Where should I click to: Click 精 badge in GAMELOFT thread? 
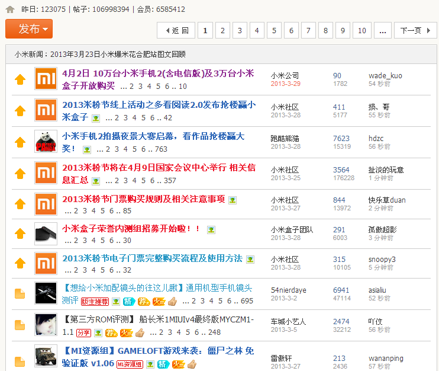(163, 364)
